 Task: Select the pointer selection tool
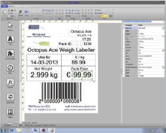tap(10, 25)
